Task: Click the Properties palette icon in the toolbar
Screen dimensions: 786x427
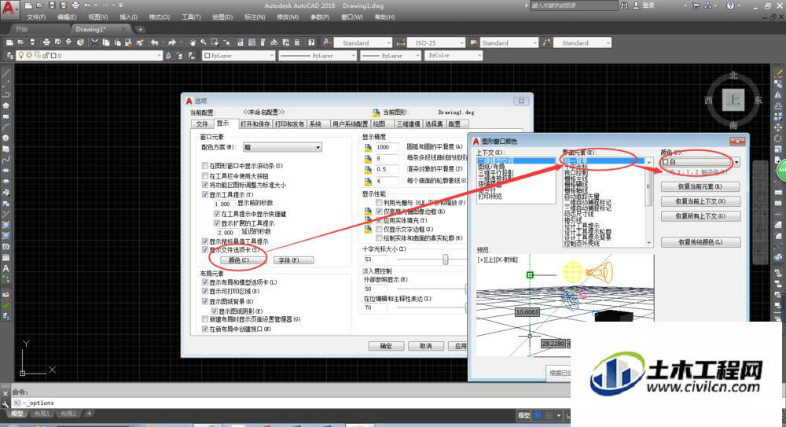Action: [x=240, y=42]
